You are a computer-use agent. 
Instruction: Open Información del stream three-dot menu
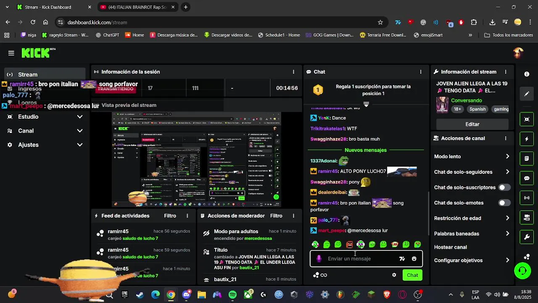pyautogui.click(x=506, y=72)
